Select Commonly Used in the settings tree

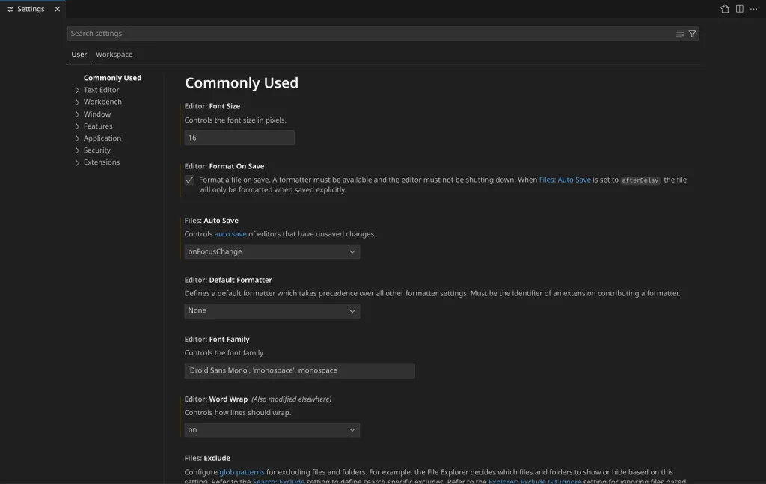pos(112,78)
